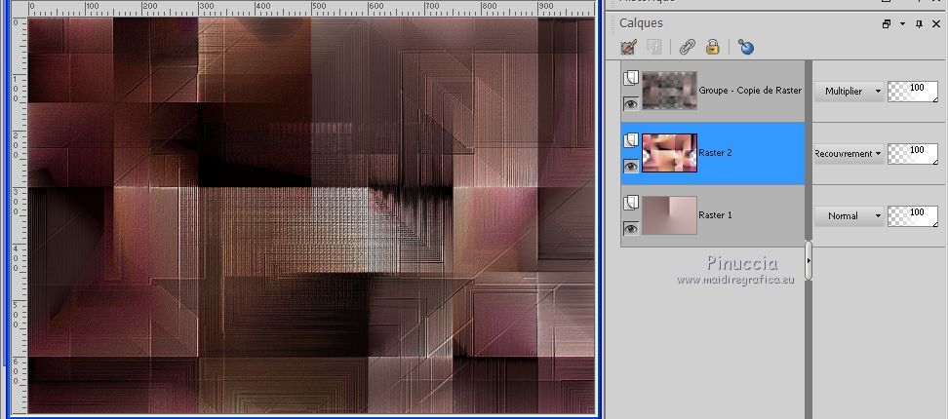Click the greyed-out effects icon in Calques toolbar
Screen dimensions: 948x419
coord(654,47)
